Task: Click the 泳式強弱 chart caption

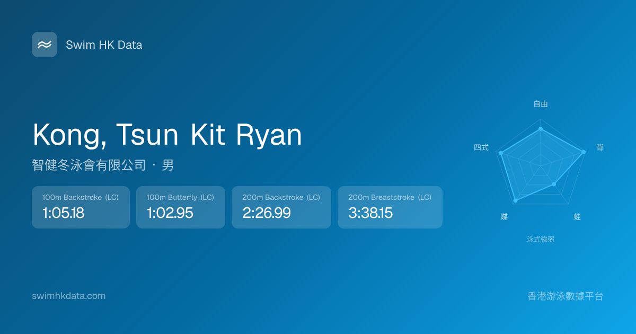Action: tap(541, 239)
